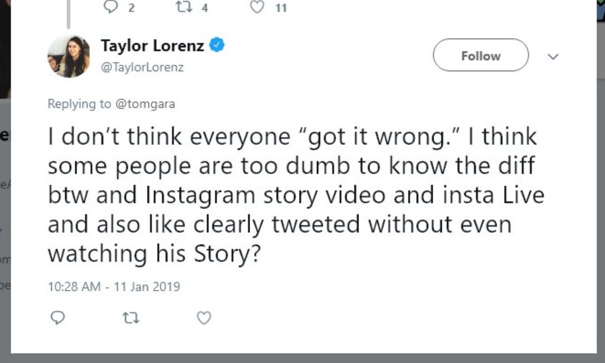Screen dimensions: 605x363
Task: Click the dimmed backdrop below the tweet card
Action: coord(305,358)
